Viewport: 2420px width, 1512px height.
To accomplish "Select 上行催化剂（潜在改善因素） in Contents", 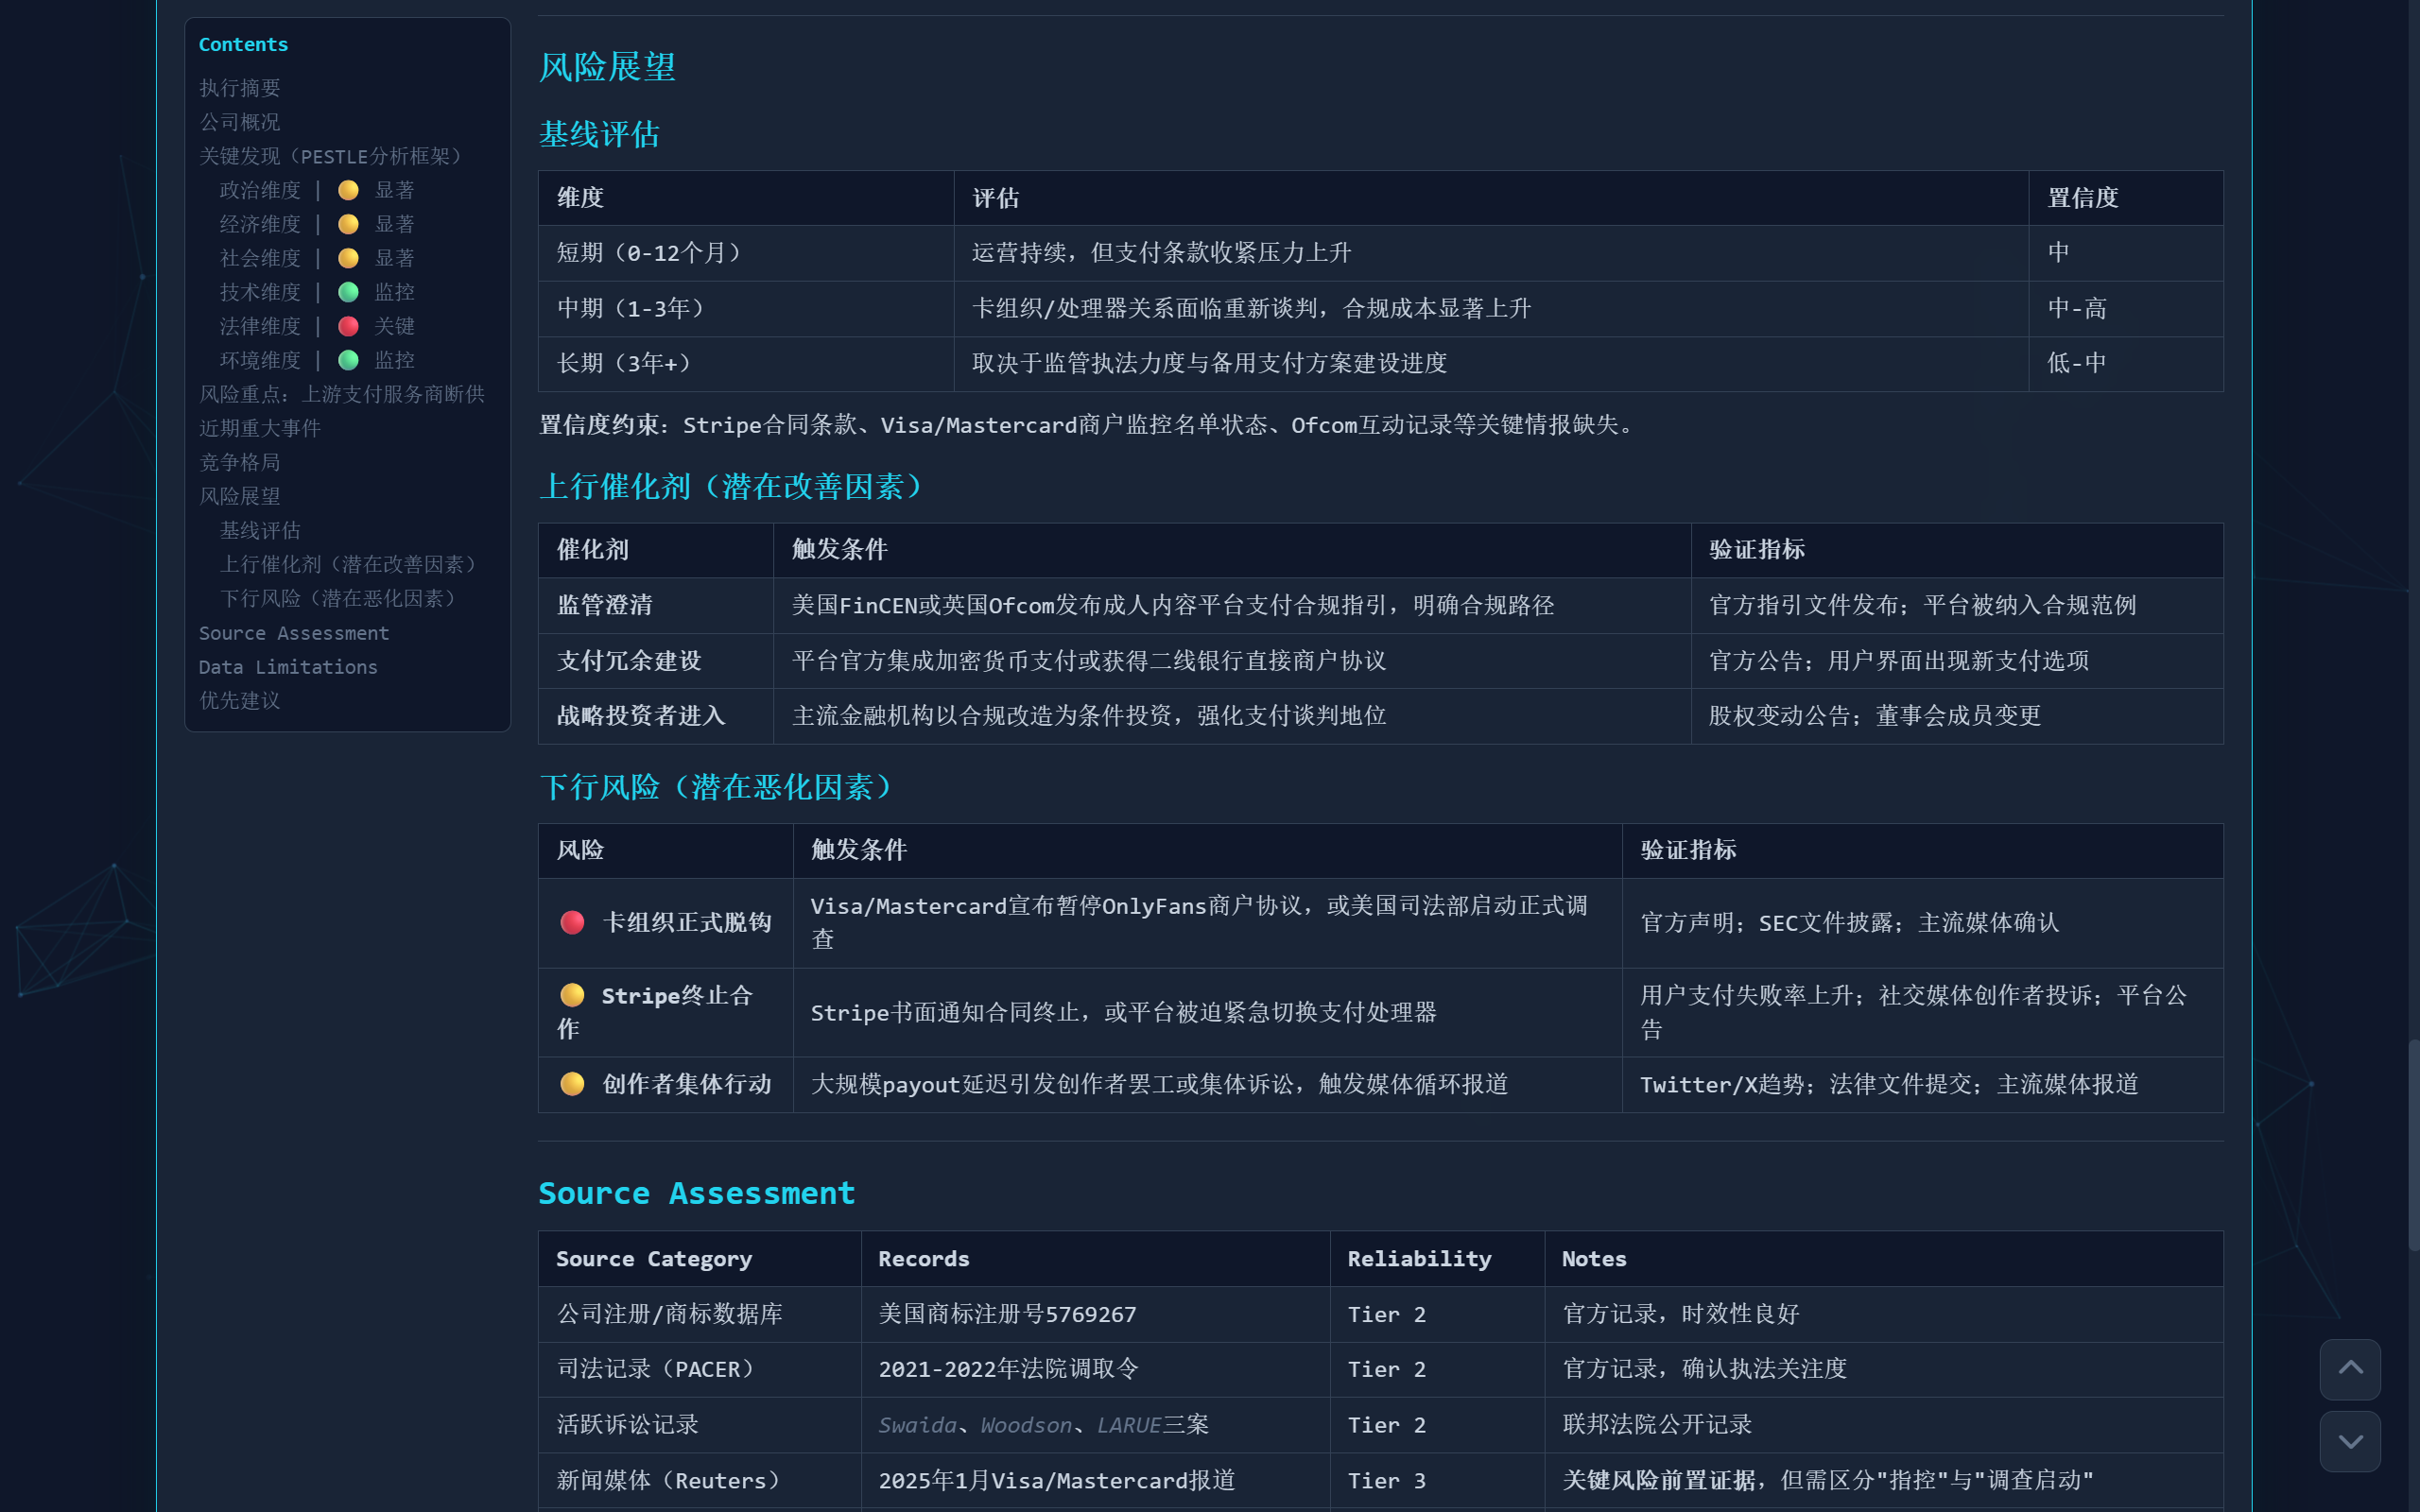I will point(348,564).
